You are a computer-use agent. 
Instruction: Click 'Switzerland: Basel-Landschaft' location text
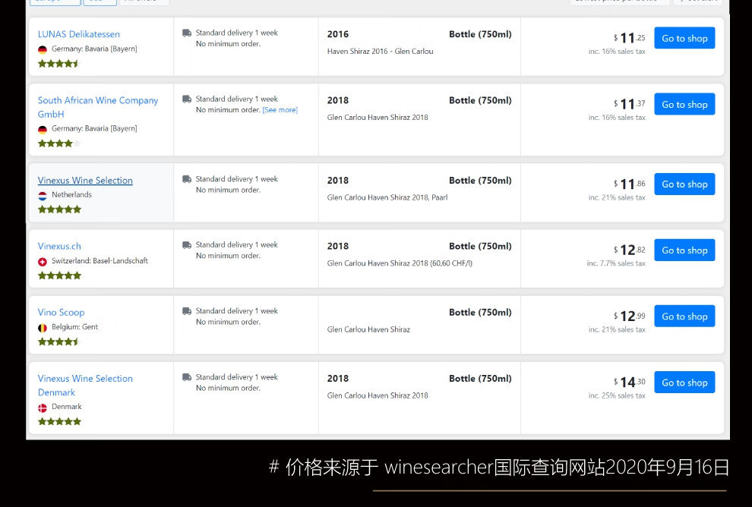(x=100, y=260)
